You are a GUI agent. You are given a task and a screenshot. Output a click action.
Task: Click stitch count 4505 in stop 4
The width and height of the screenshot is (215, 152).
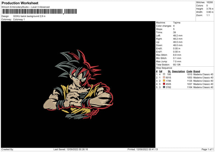tap(168, 84)
